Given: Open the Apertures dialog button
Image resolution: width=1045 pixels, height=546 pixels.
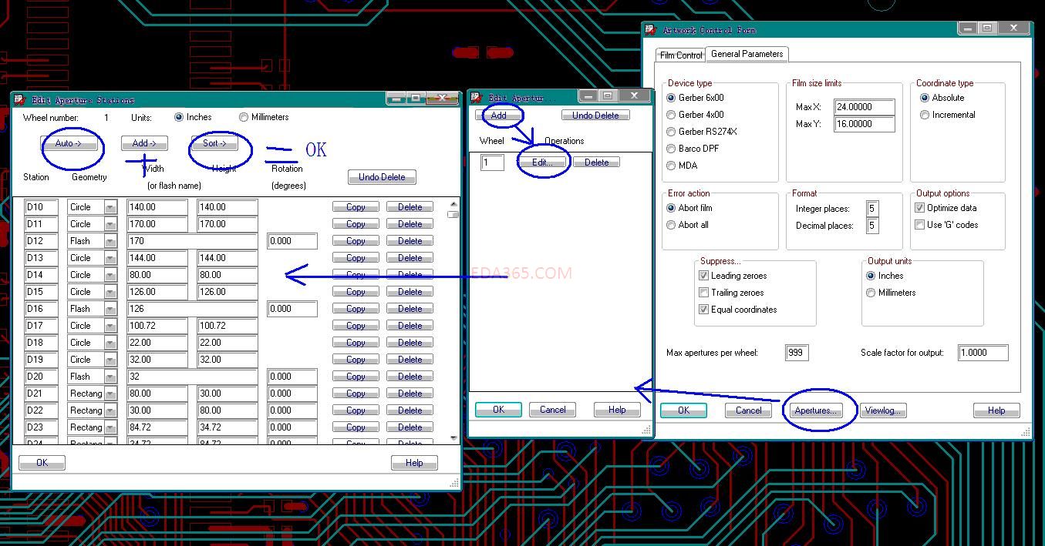Looking at the screenshot, I should (816, 410).
